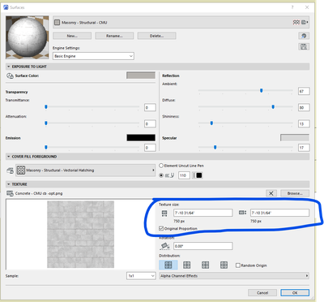Collapse the TEXTURE section
This screenshot has width=324, height=302.
(x=8, y=184)
